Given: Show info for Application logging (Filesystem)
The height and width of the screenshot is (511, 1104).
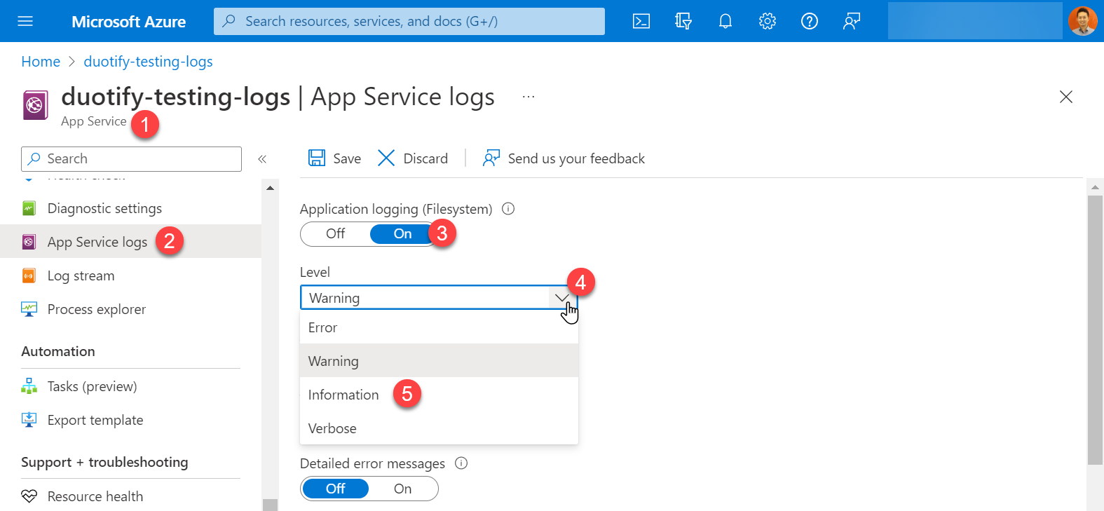Looking at the screenshot, I should pyautogui.click(x=509, y=208).
